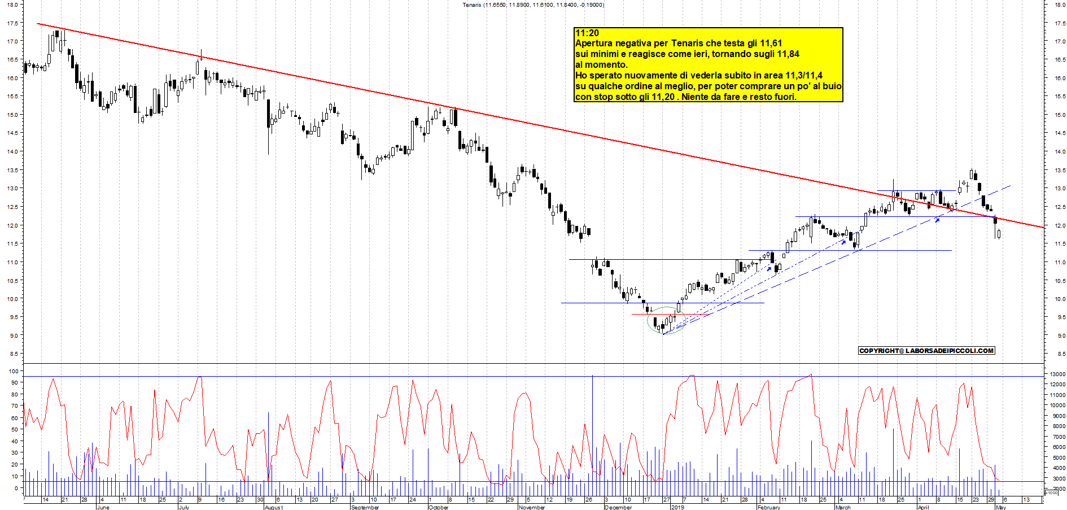Click the '11:20' timestamp in the yellow note
The image size is (1067, 510).
(587, 33)
